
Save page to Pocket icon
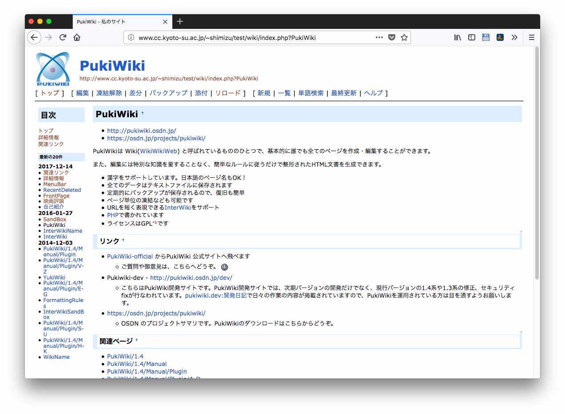(392, 37)
